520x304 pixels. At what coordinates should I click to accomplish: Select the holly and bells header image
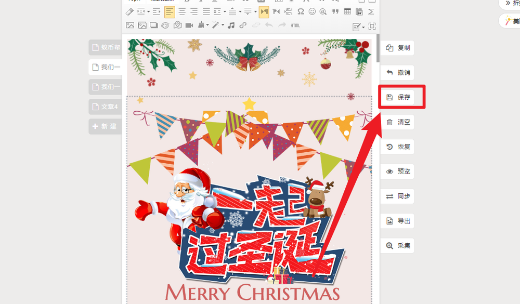point(250,68)
